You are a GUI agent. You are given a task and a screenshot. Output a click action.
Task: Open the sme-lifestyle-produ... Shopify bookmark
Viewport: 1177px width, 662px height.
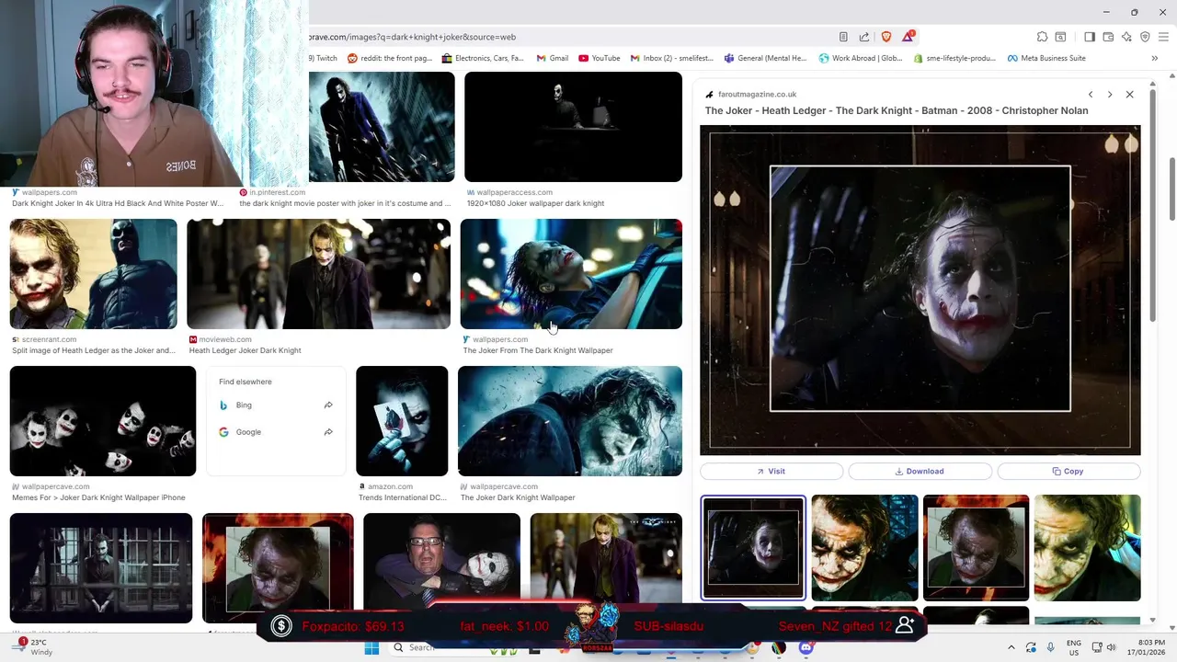point(954,58)
